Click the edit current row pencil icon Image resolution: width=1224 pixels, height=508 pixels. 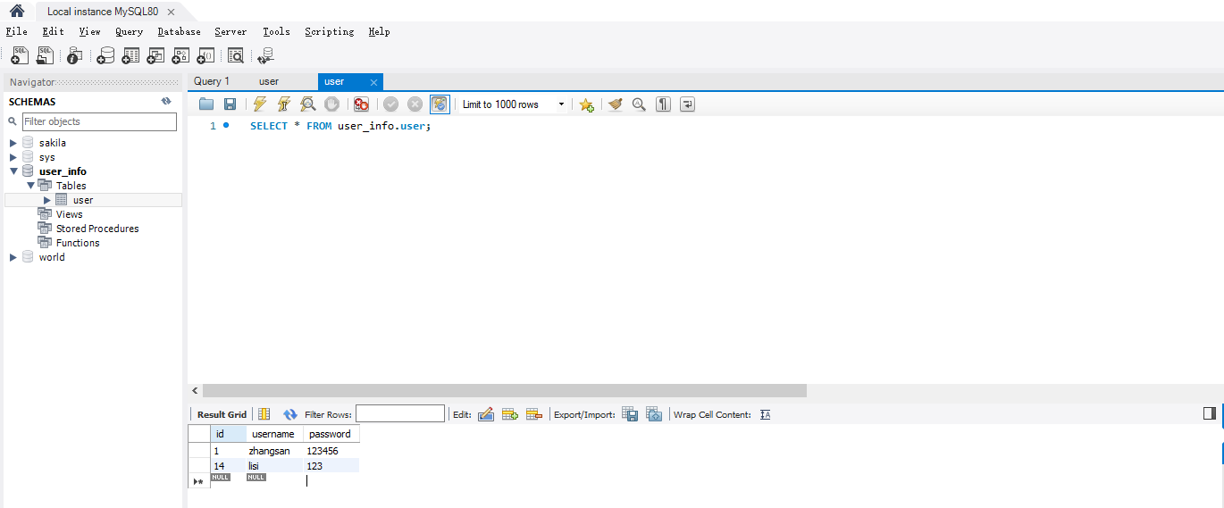[486, 414]
